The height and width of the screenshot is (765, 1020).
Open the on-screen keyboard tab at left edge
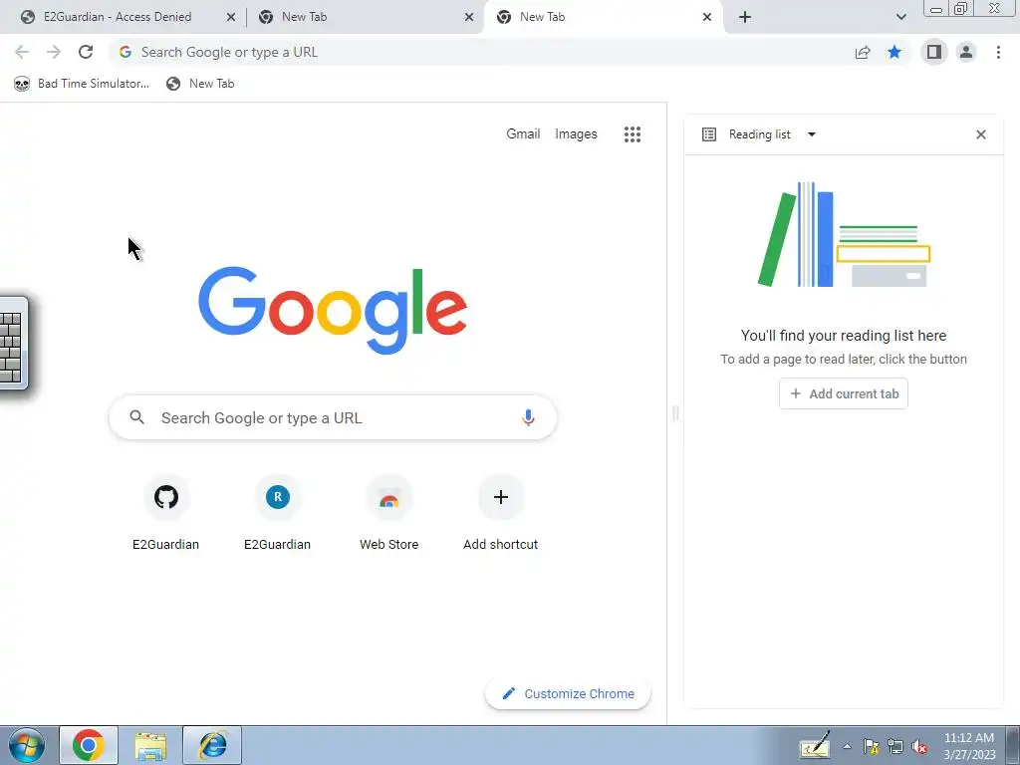(x=13, y=344)
